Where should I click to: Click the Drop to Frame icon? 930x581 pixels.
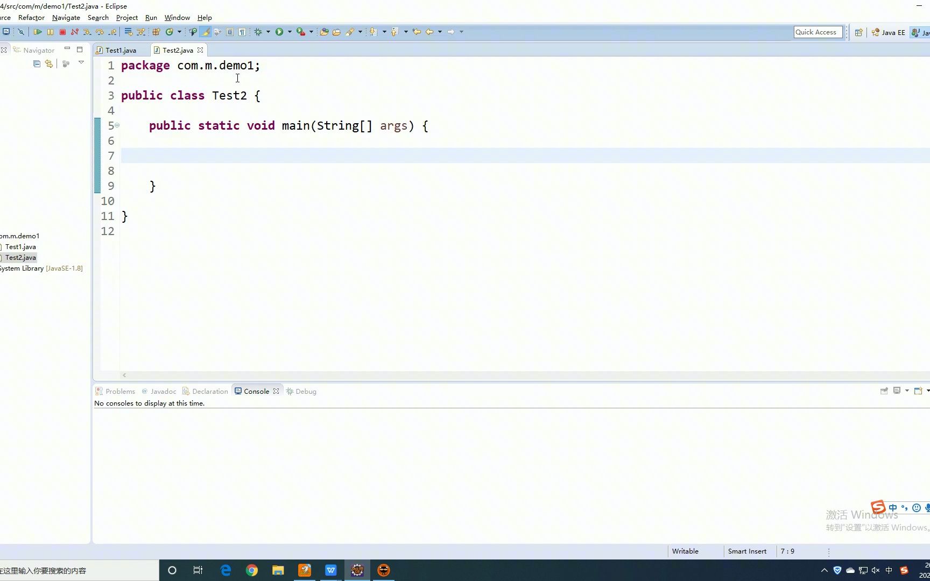point(128,32)
